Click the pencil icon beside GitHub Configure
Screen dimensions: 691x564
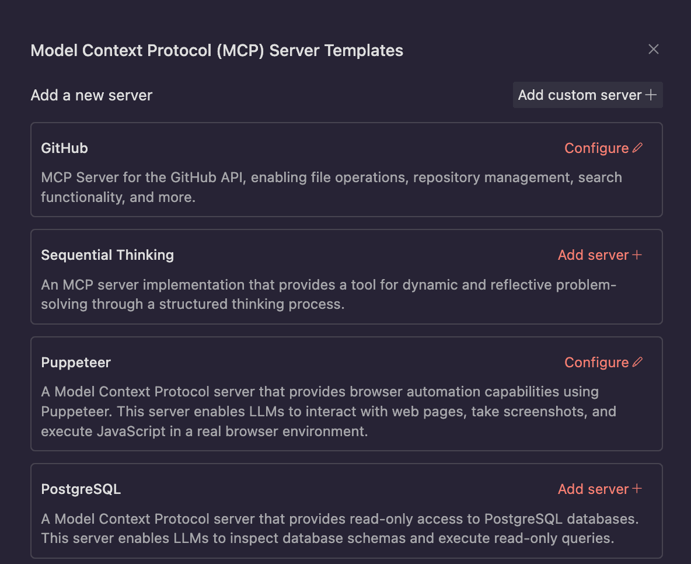pyautogui.click(x=637, y=148)
